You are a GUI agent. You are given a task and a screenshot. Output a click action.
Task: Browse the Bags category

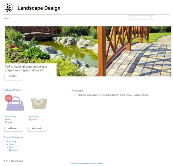11,147
